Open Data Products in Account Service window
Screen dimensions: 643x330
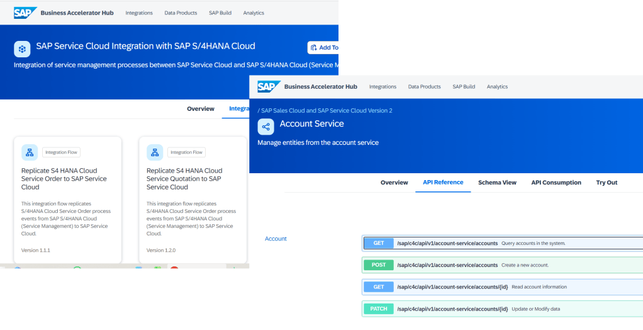coord(425,87)
